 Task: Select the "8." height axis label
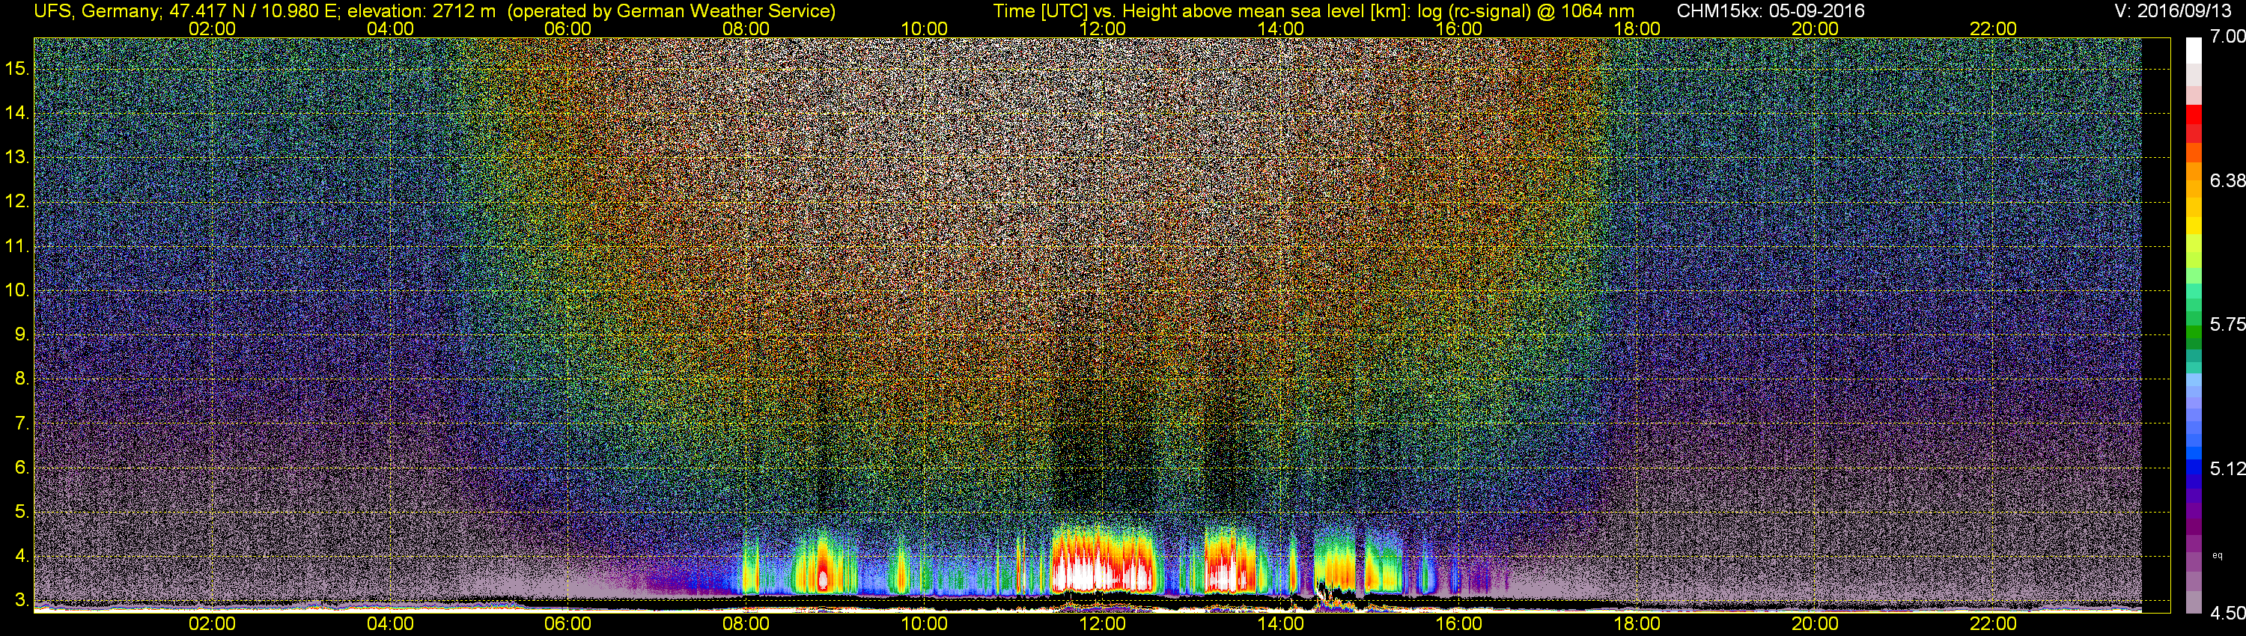pyautogui.click(x=22, y=379)
